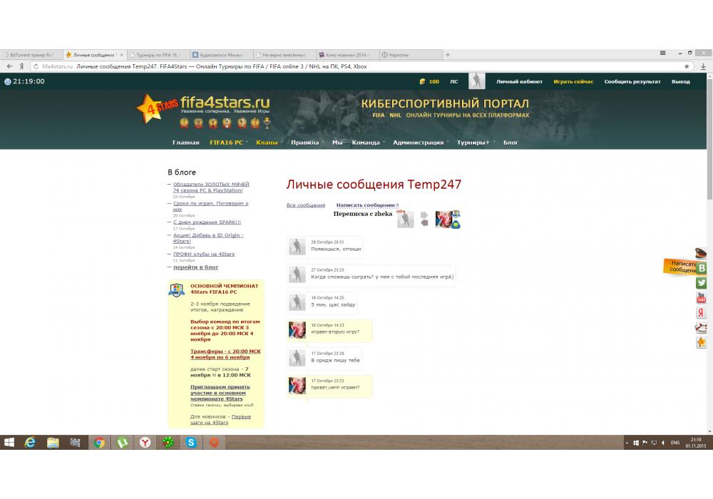Open the Блог menu item

[511, 143]
